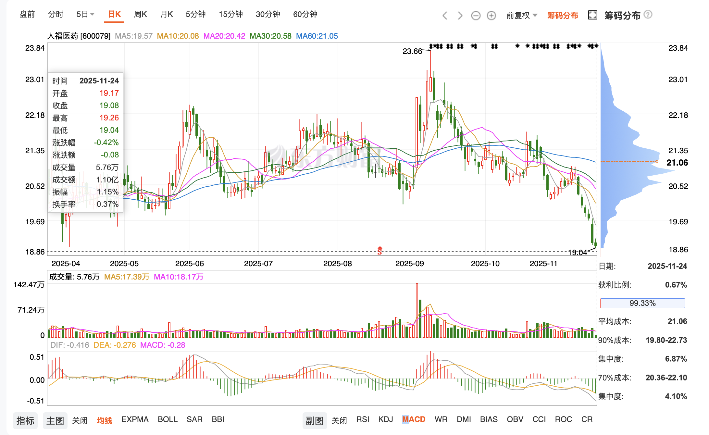Open the 5日 period dropdown
The image size is (709, 435).
click(x=85, y=14)
